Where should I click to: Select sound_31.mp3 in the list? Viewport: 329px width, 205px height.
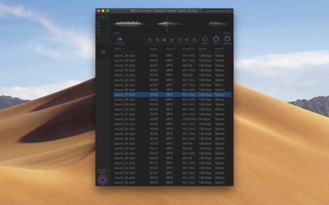pyautogui.click(x=172, y=65)
